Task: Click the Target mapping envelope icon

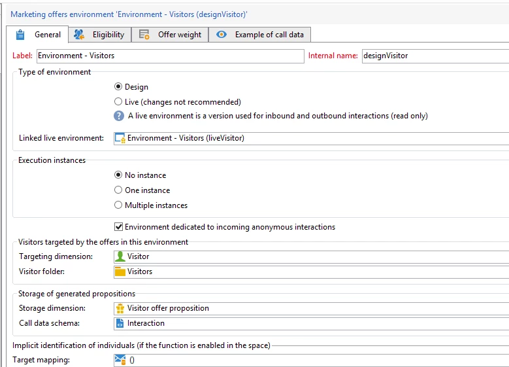Action: click(120, 360)
